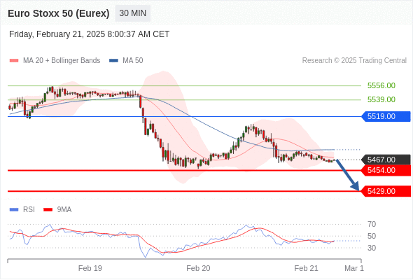
Task: Click the Friday, February 21, 2025 timestamp
Action: [89, 34]
